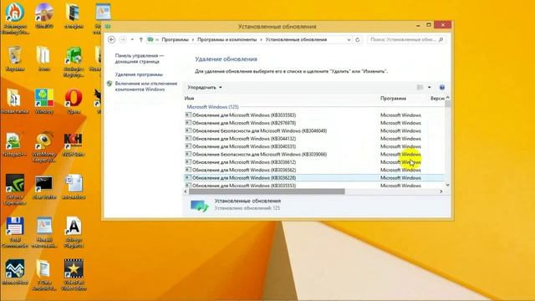The height and width of the screenshot is (301, 535).
Task: Click the horizontal scrollbar left arrow
Action: coord(186,191)
